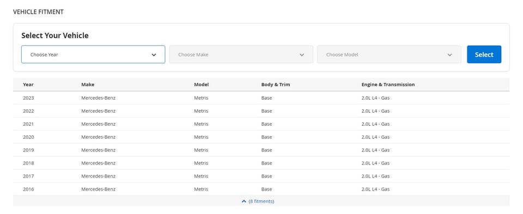Click Mercedes-Benz in the 2021 row
Image resolution: width=523 pixels, height=214 pixels.
point(99,124)
